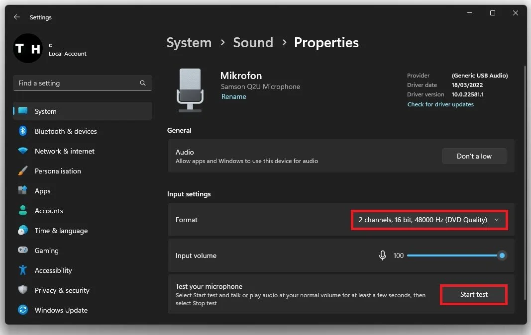Click the Don't allow audio button
The image size is (531, 335).
(x=474, y=156)
